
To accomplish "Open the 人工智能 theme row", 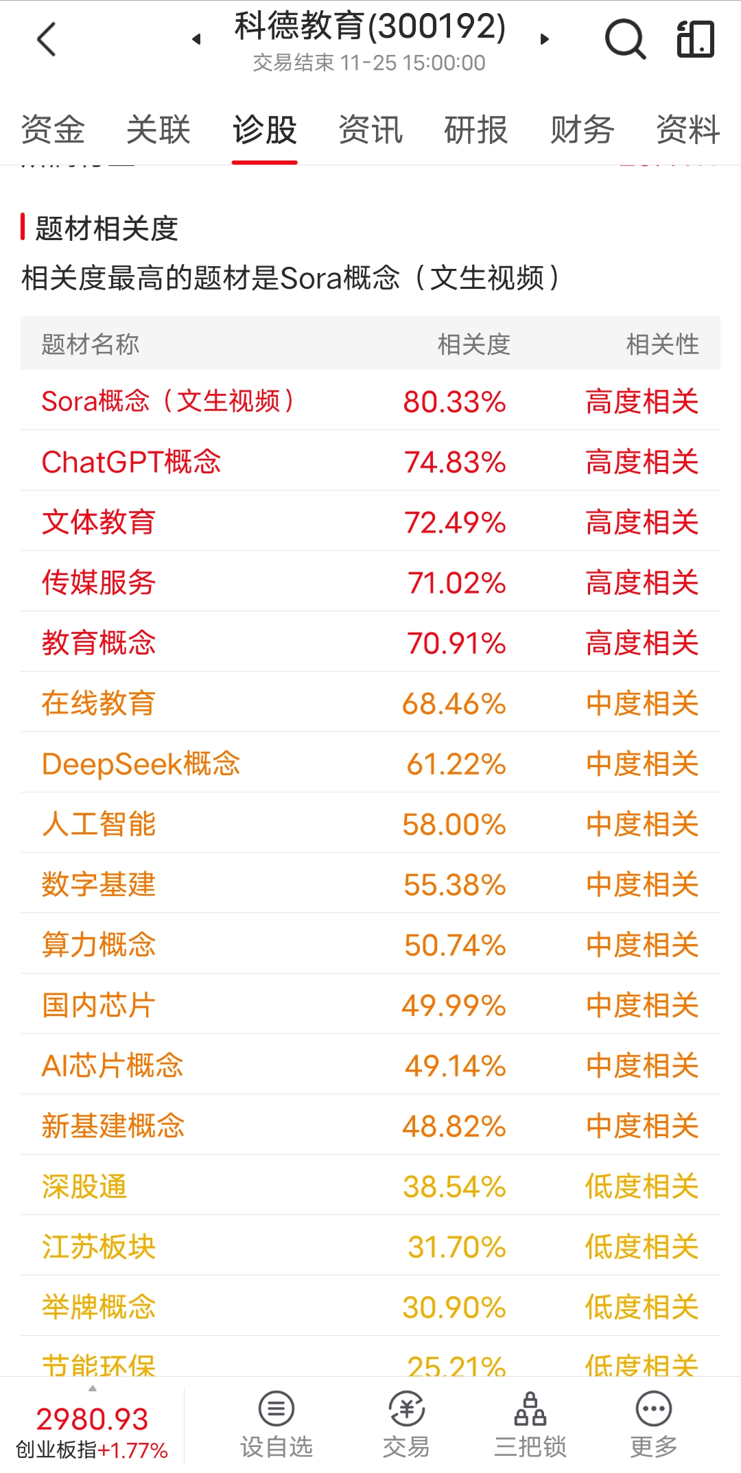I will [99, 824].
